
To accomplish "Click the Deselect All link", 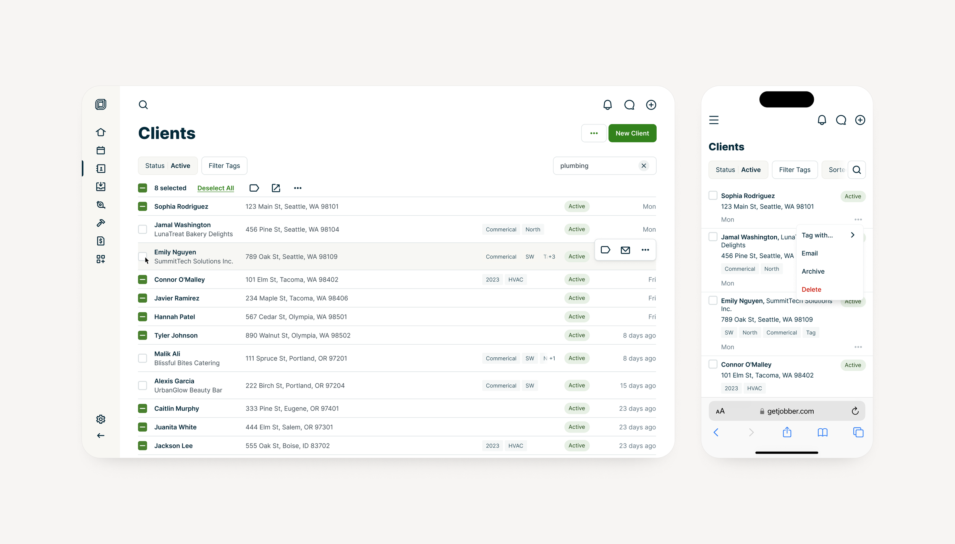I will point(215,188).
